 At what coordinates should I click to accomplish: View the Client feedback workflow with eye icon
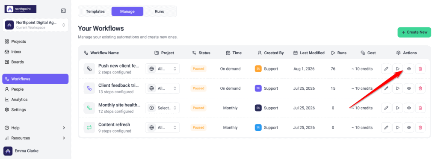pyautogui.click(x=409, y=88)
